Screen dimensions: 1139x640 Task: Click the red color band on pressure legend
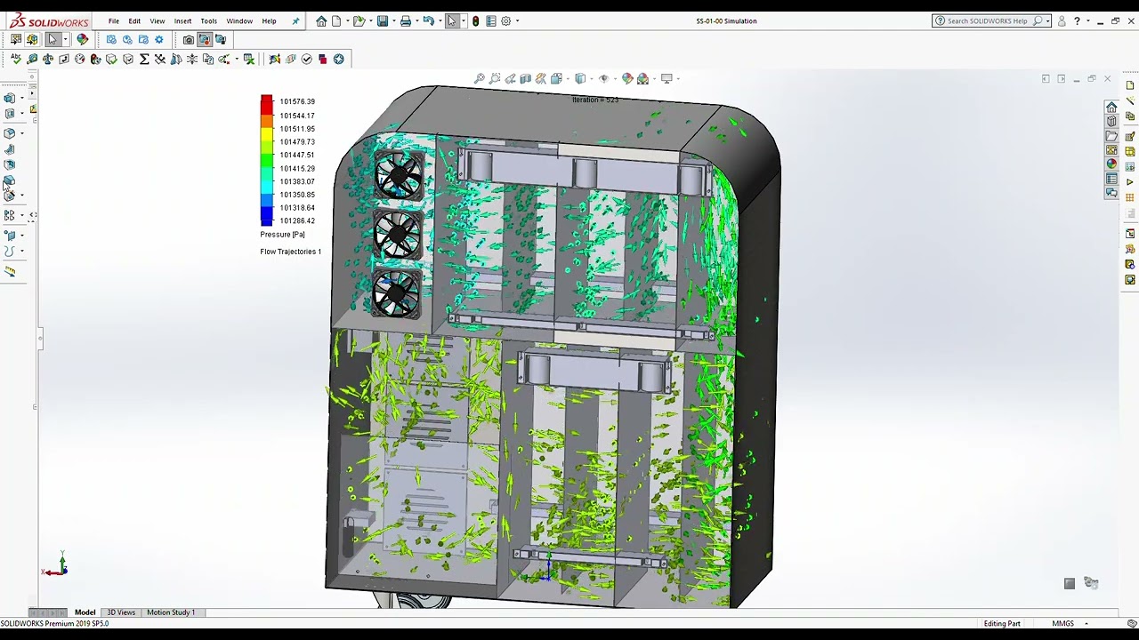tap(266, 104)
